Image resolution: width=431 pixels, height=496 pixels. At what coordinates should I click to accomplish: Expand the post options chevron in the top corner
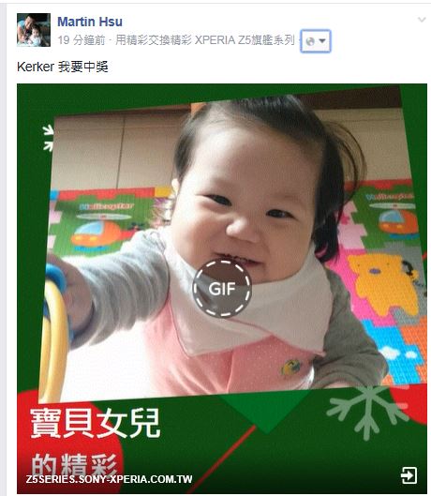coord(422,20)
